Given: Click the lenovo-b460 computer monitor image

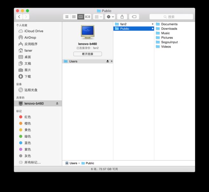Looking at the screenshot, I should (x=87, y=32).
